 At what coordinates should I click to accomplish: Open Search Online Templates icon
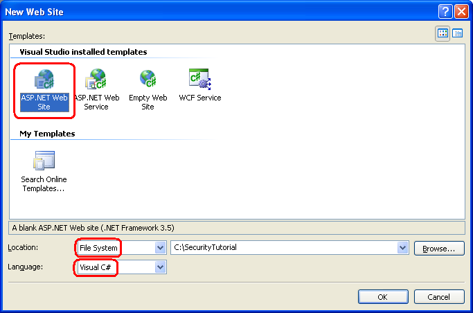tap(44, 160)
